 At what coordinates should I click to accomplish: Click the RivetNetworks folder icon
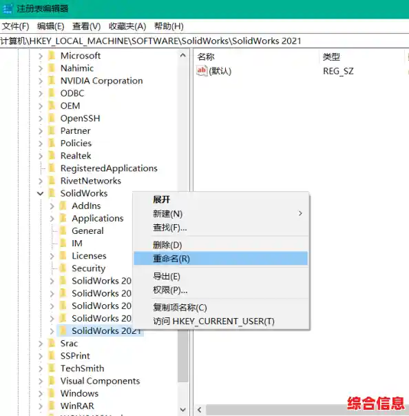pyautogui.click(x=52, y=181)
